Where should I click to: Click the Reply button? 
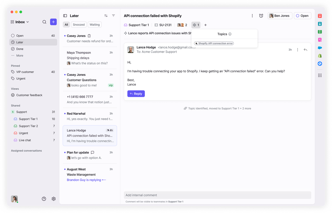pos(136,94)
